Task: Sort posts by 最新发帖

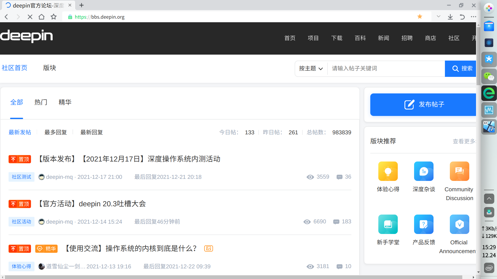Action: pyautogui.click(x=20, y=133)
